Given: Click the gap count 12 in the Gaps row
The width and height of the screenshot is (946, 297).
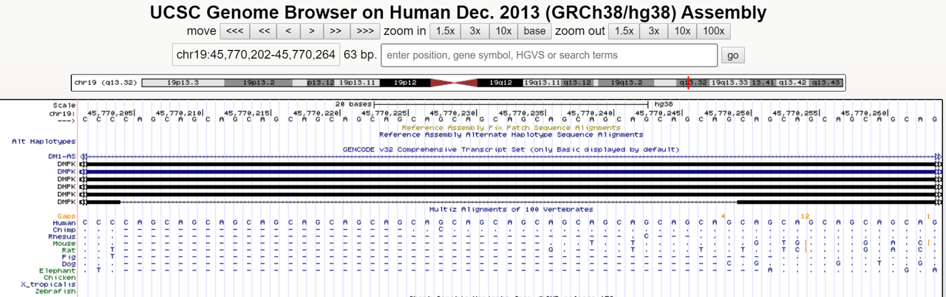Looking at the screenshot, I should pyautogui.click(x=805, y=216).
